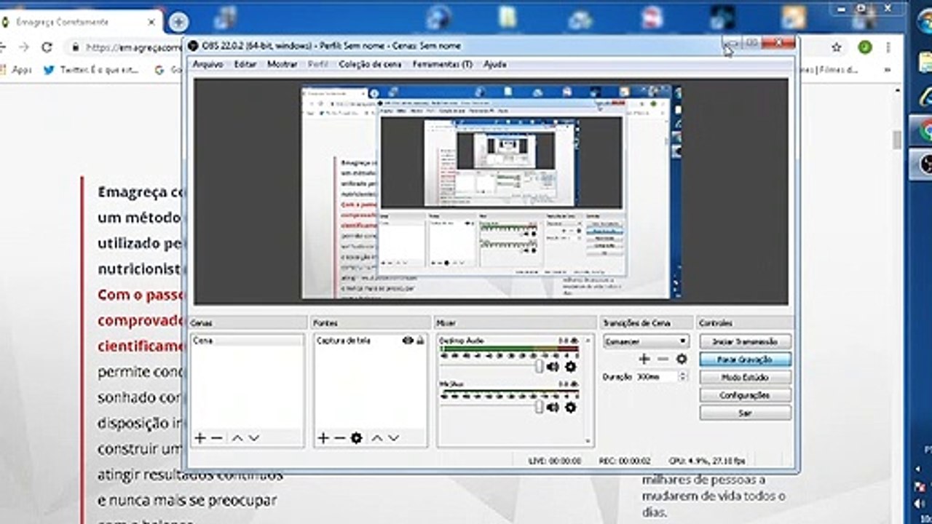Click the OBS preview canvas thumbnail
Viewport: 932px width, 524px height.
(491, 191)
